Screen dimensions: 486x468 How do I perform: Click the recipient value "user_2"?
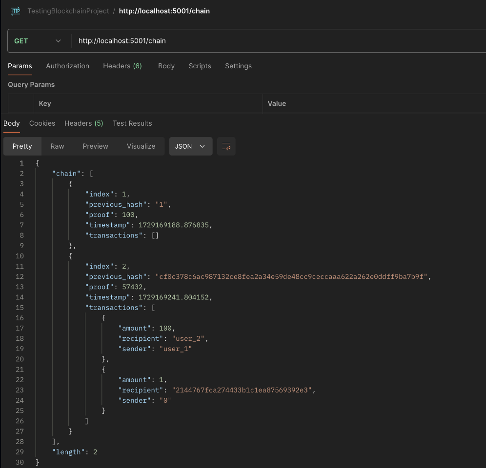coord(188,338)
